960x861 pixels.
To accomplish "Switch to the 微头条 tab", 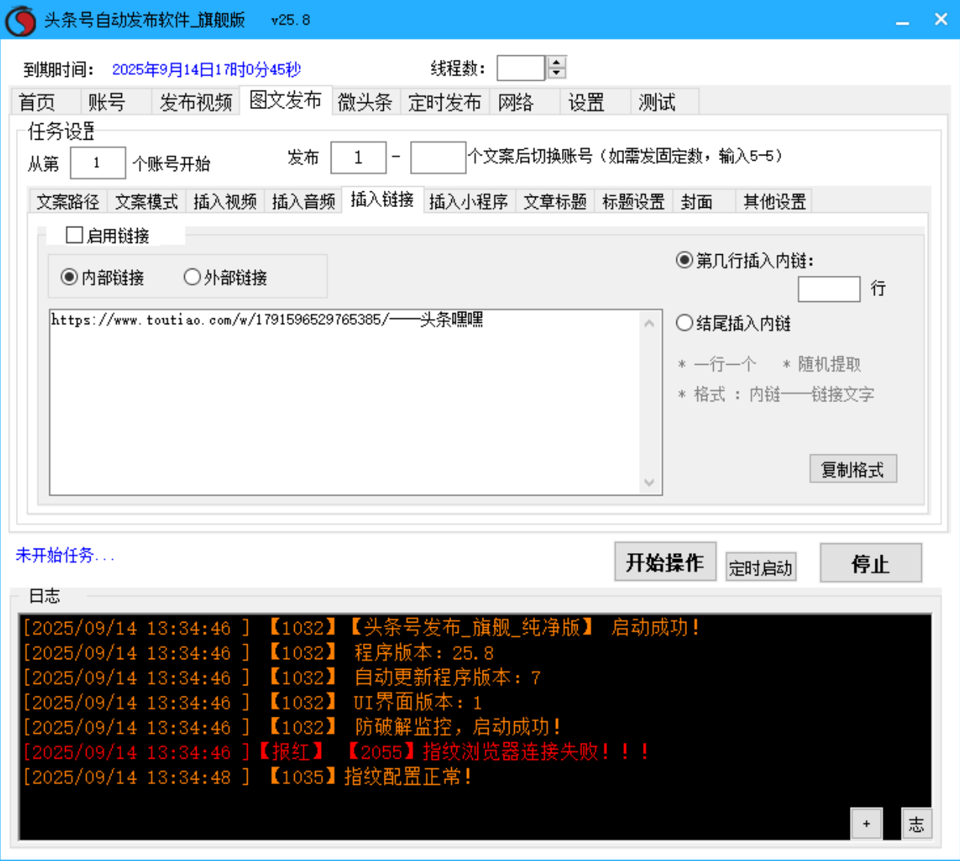I will 366,102.
